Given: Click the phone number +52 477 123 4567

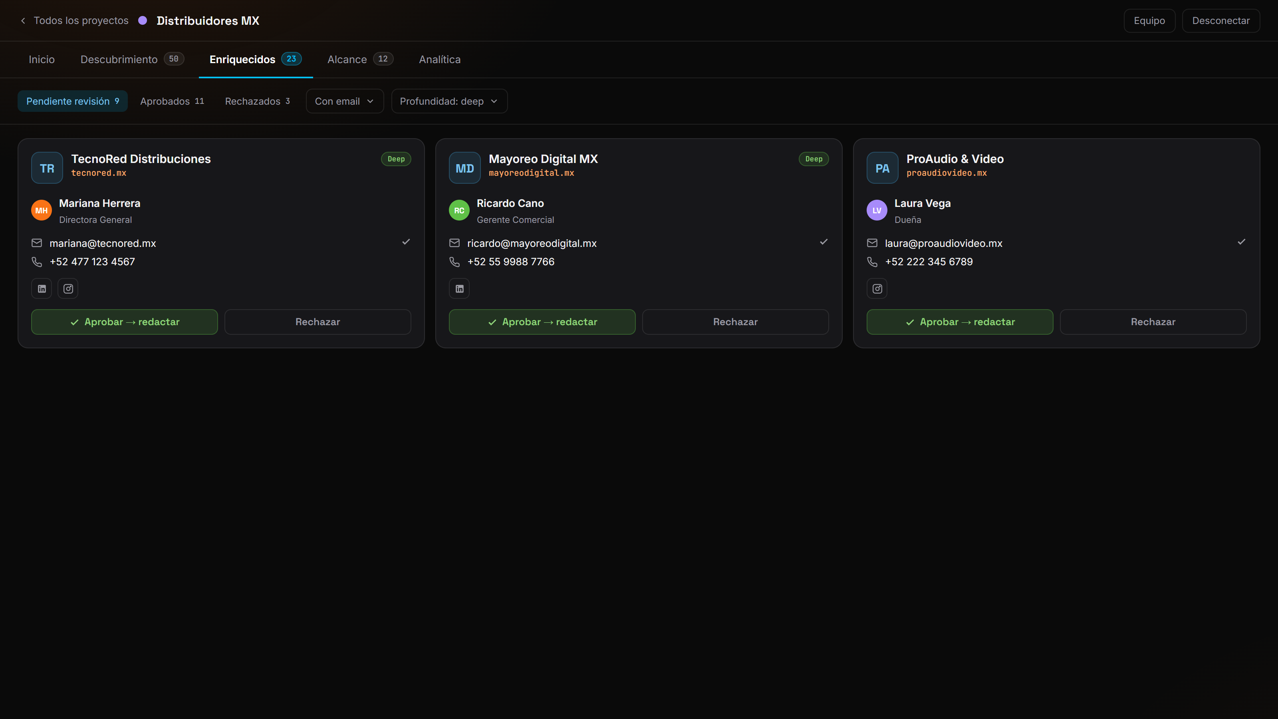Looking at the screenshot, I should click(x=92, y=262).
